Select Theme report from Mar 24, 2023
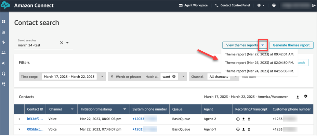 (x=259, y=71)
